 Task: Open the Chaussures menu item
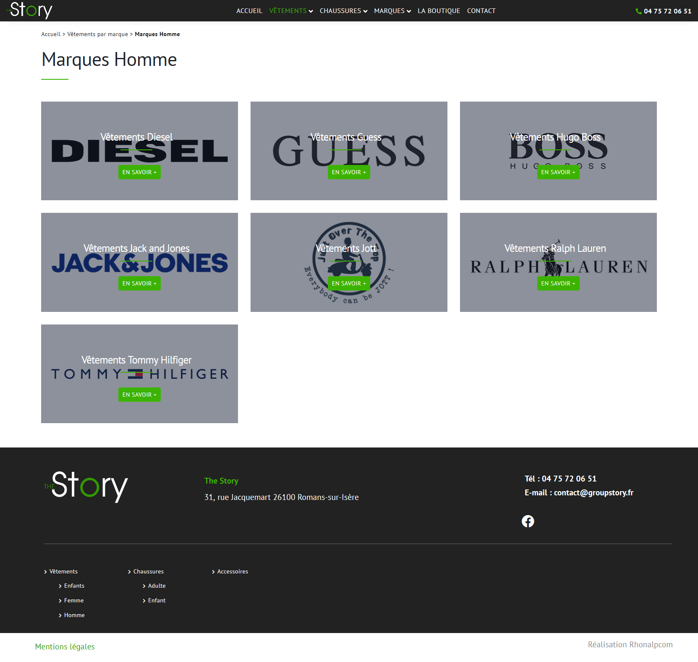coord(340,11)
